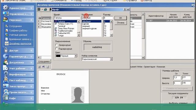Click the Верификация webcam icon

point(6,74)
